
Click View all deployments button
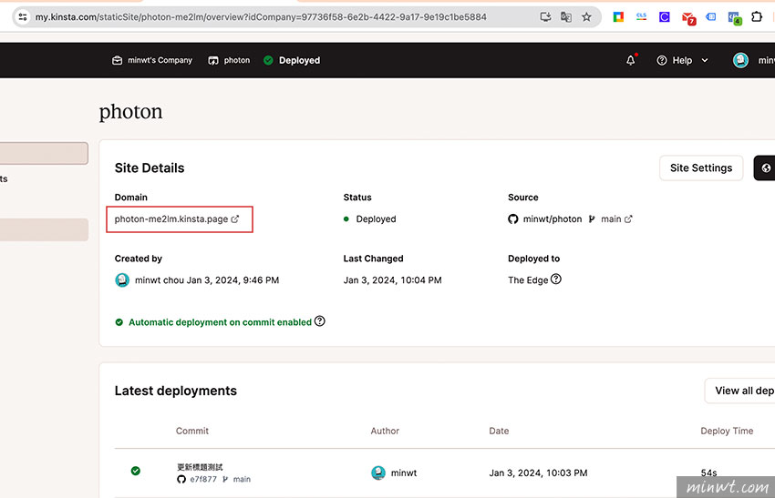[x=740, y=391]
